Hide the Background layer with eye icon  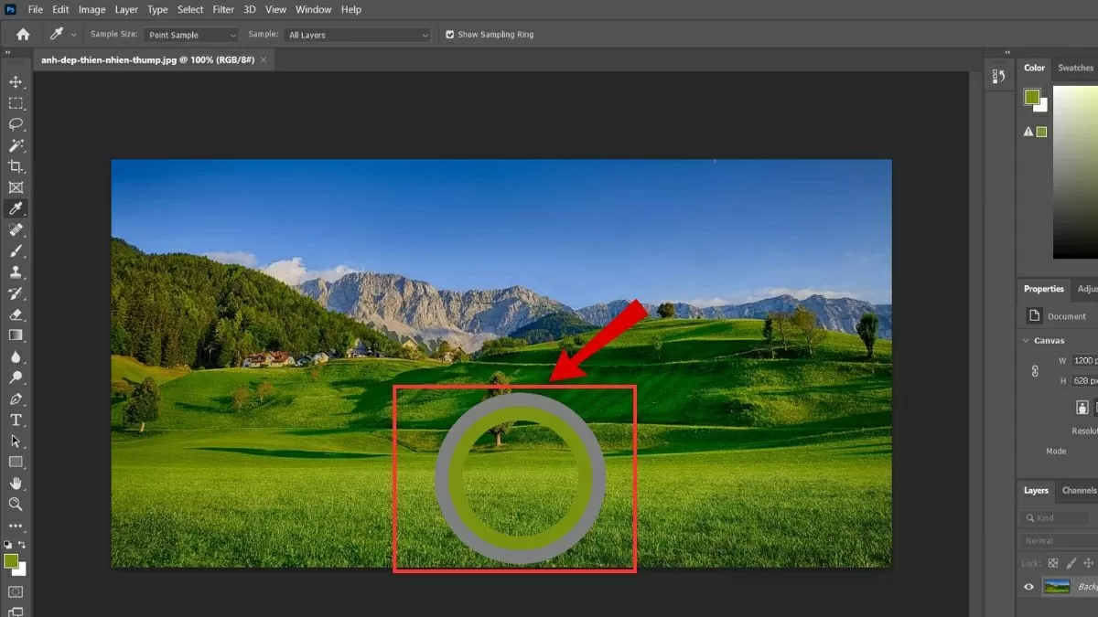click(x=1028, y=587)
